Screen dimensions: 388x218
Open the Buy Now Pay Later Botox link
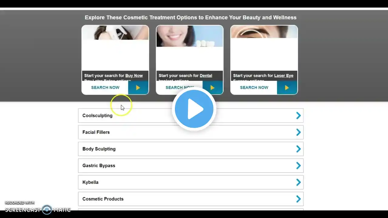coord(134,76)
